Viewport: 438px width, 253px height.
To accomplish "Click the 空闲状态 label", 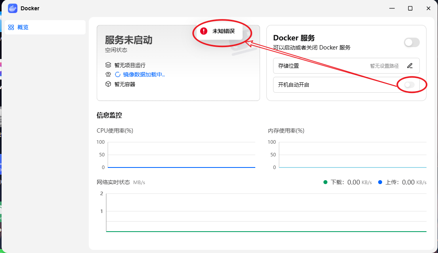I will [x=116, y=50].
